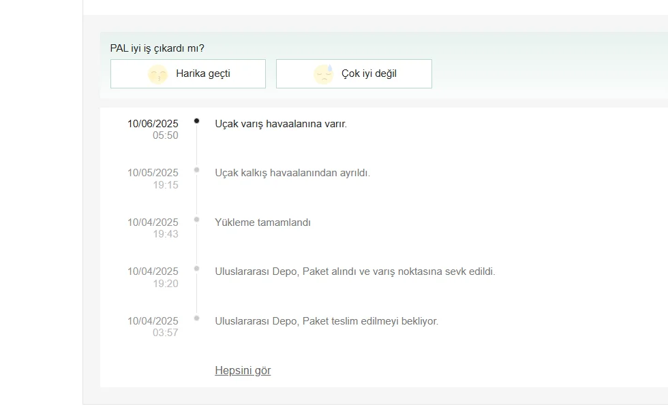
Task: Click the 'Yükleme tamamlandı' status text
Action: pos(262,222)
